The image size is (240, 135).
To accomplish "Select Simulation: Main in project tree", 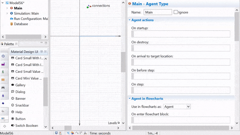I will pos(26,13).
